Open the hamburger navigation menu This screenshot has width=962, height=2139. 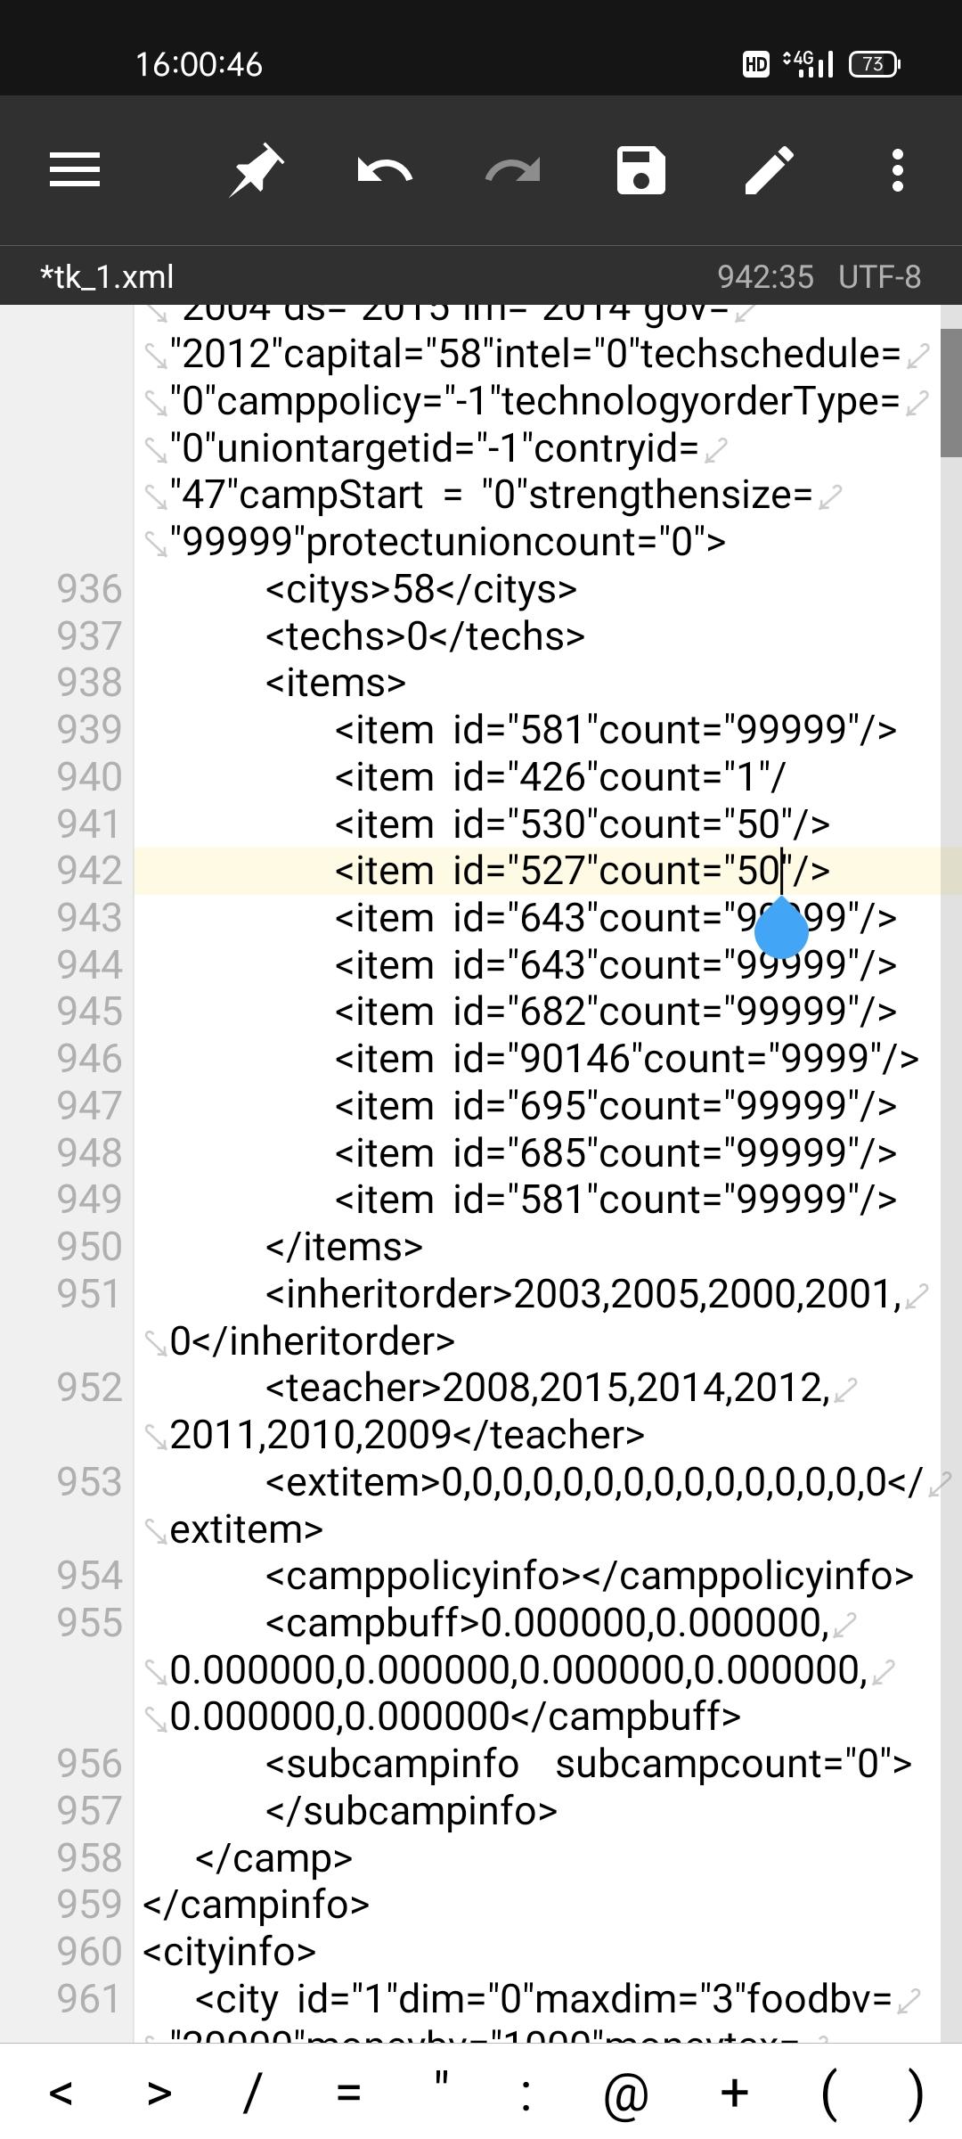click(75, 170)
